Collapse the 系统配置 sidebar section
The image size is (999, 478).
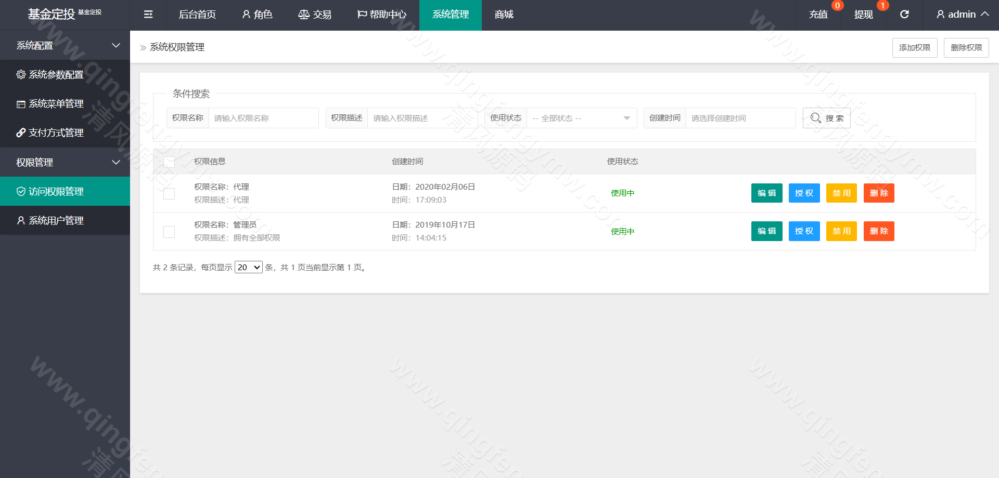[x=116, y=45]
